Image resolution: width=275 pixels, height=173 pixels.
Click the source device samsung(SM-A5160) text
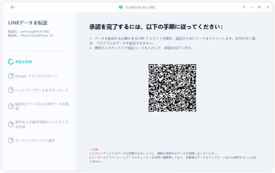[34, 32]
